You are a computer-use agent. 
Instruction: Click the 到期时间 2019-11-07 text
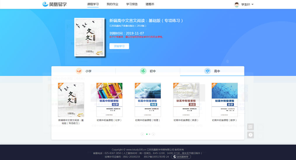pos(127,33)
